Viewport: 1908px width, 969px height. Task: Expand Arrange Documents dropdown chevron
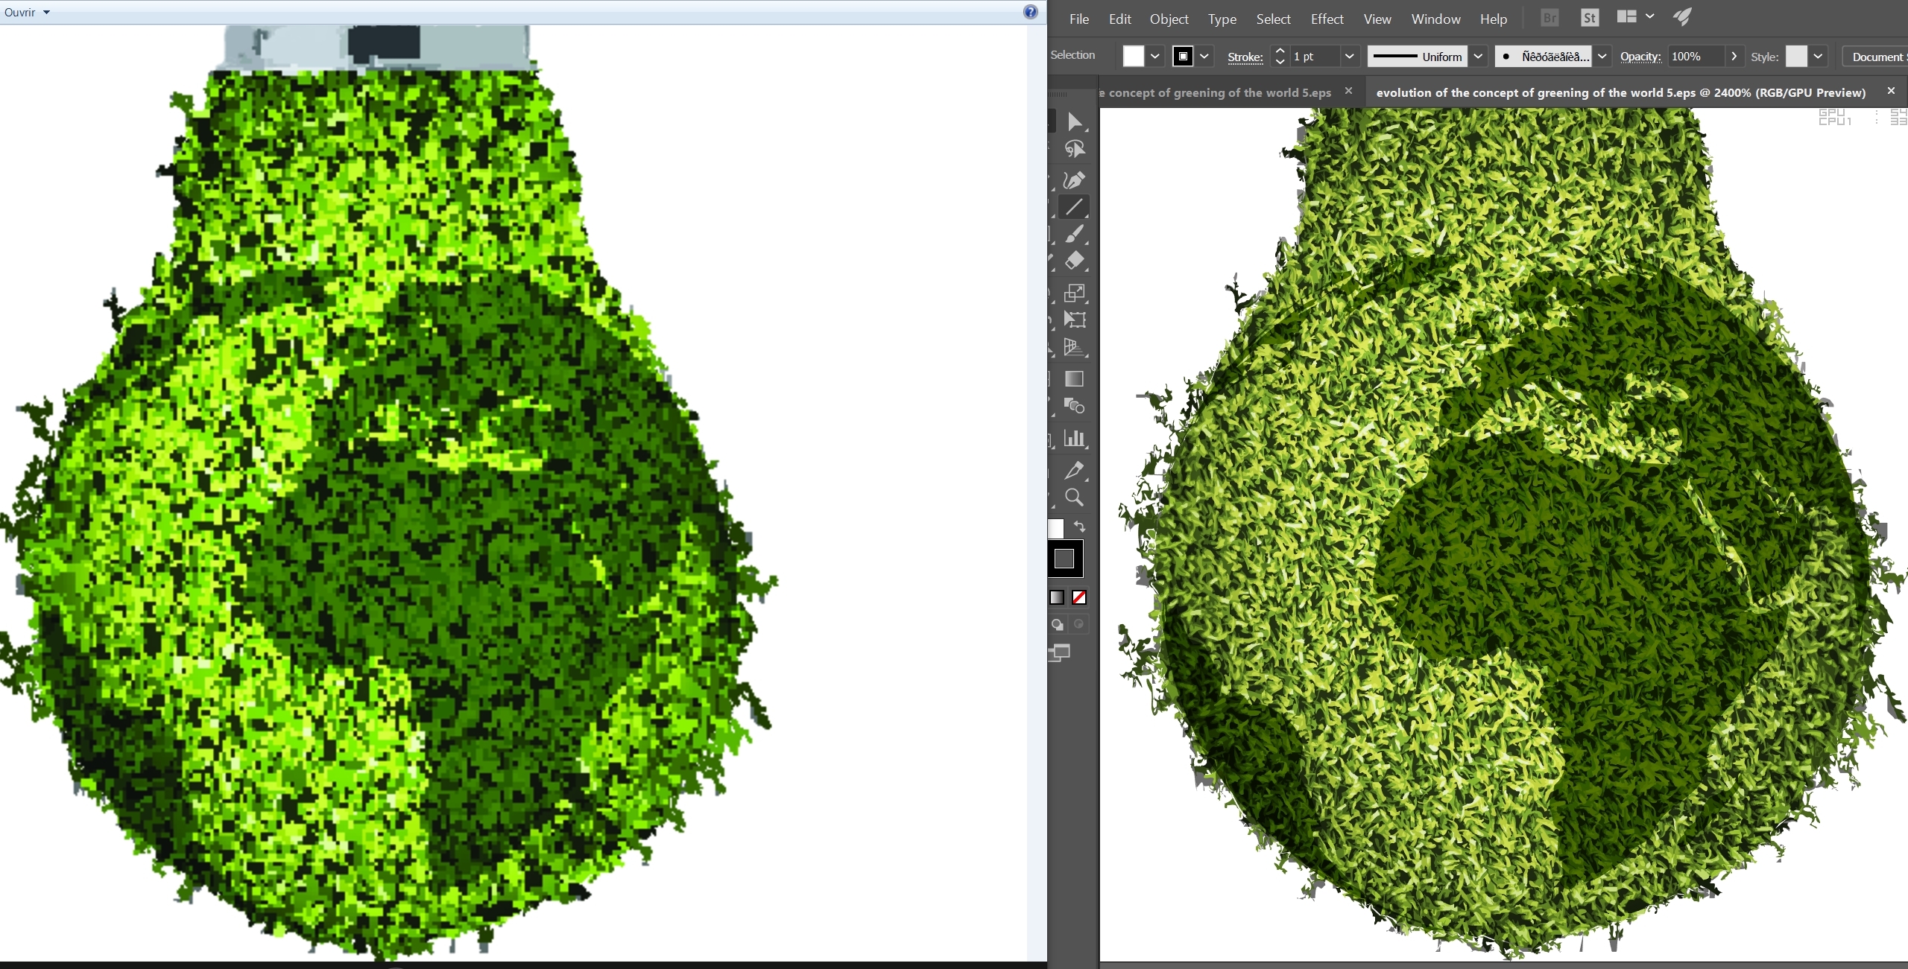click(x=1650, y=16)
